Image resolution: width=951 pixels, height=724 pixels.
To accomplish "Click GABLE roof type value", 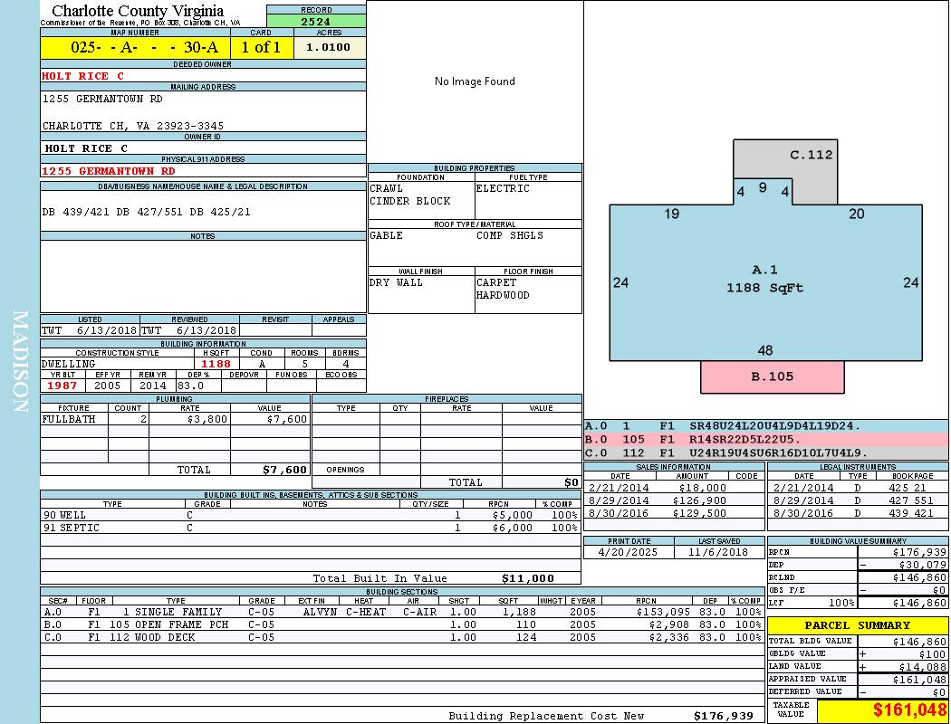I will pyautogui.click(x=386, y=235).
